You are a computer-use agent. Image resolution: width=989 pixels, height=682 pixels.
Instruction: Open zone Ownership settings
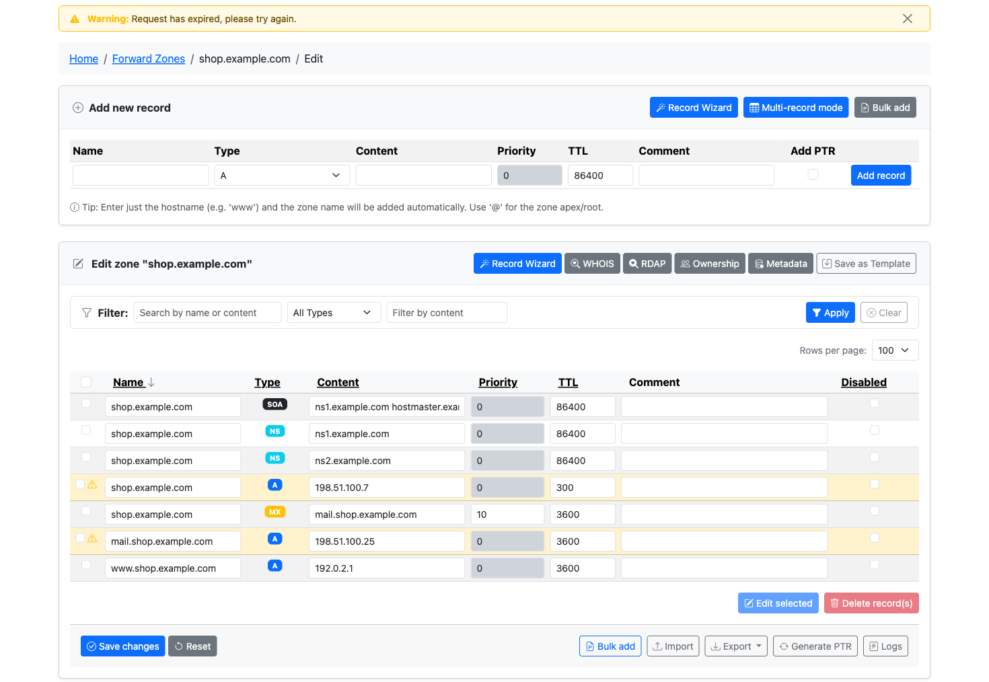pos(710,264)
